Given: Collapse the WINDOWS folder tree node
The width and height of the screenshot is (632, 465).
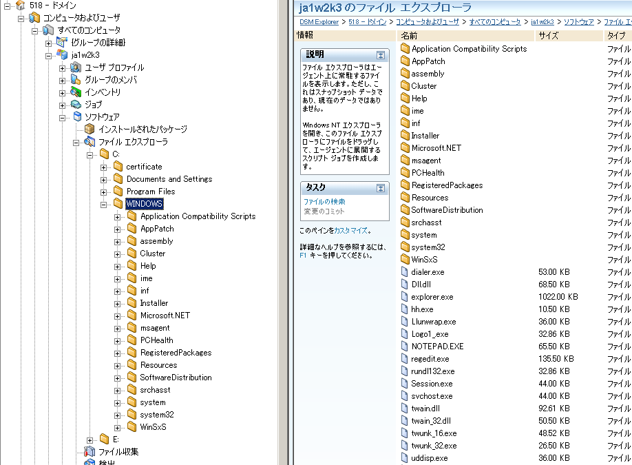Looking at the screenshot, I should (x=103, y=205).
